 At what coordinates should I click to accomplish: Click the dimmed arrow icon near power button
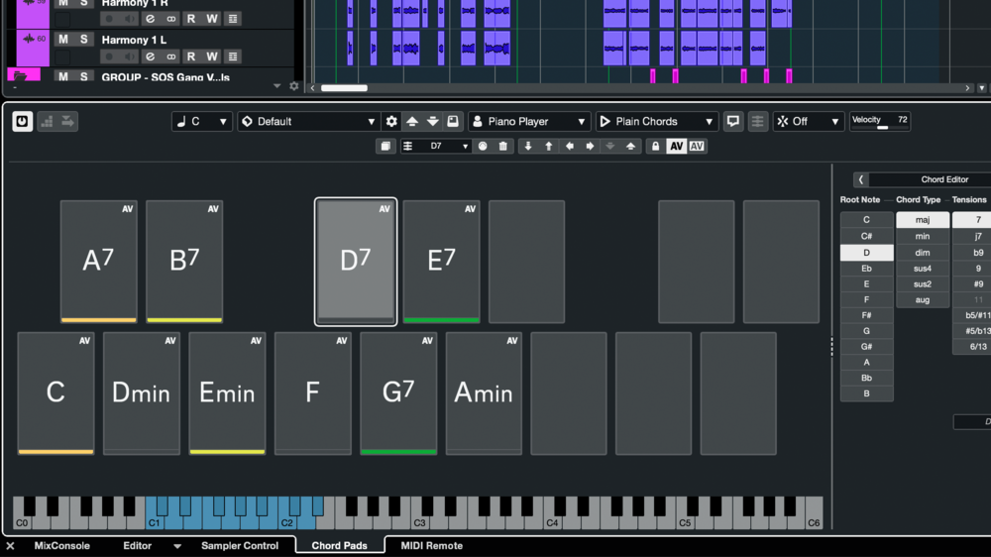67,121
